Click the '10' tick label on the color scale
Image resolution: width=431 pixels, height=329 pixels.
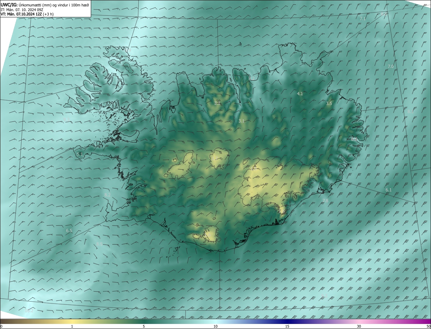point(215,326)
